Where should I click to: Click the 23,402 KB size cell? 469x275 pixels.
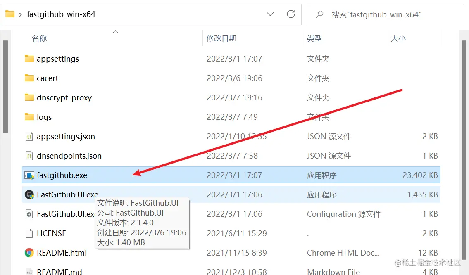coord(420,175)
